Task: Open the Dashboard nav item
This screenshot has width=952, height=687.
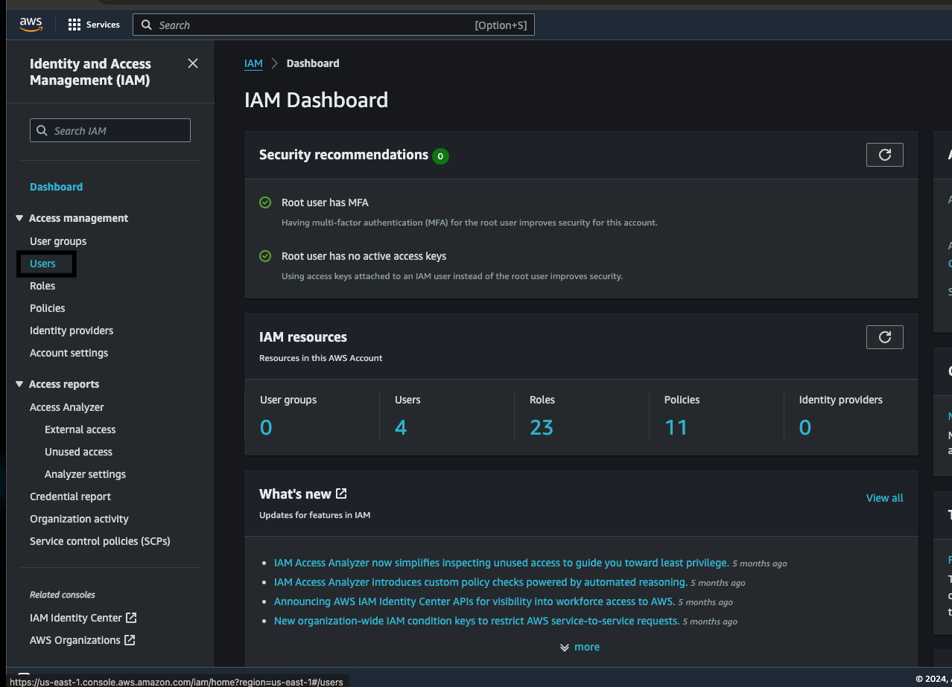Action: [57, 187]
